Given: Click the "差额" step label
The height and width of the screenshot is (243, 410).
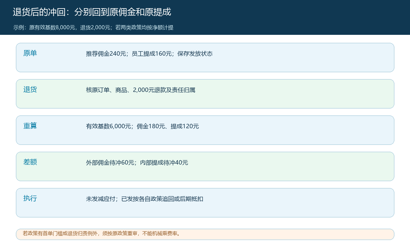Looking at the screenshot, I should click(x=30, y=162).
